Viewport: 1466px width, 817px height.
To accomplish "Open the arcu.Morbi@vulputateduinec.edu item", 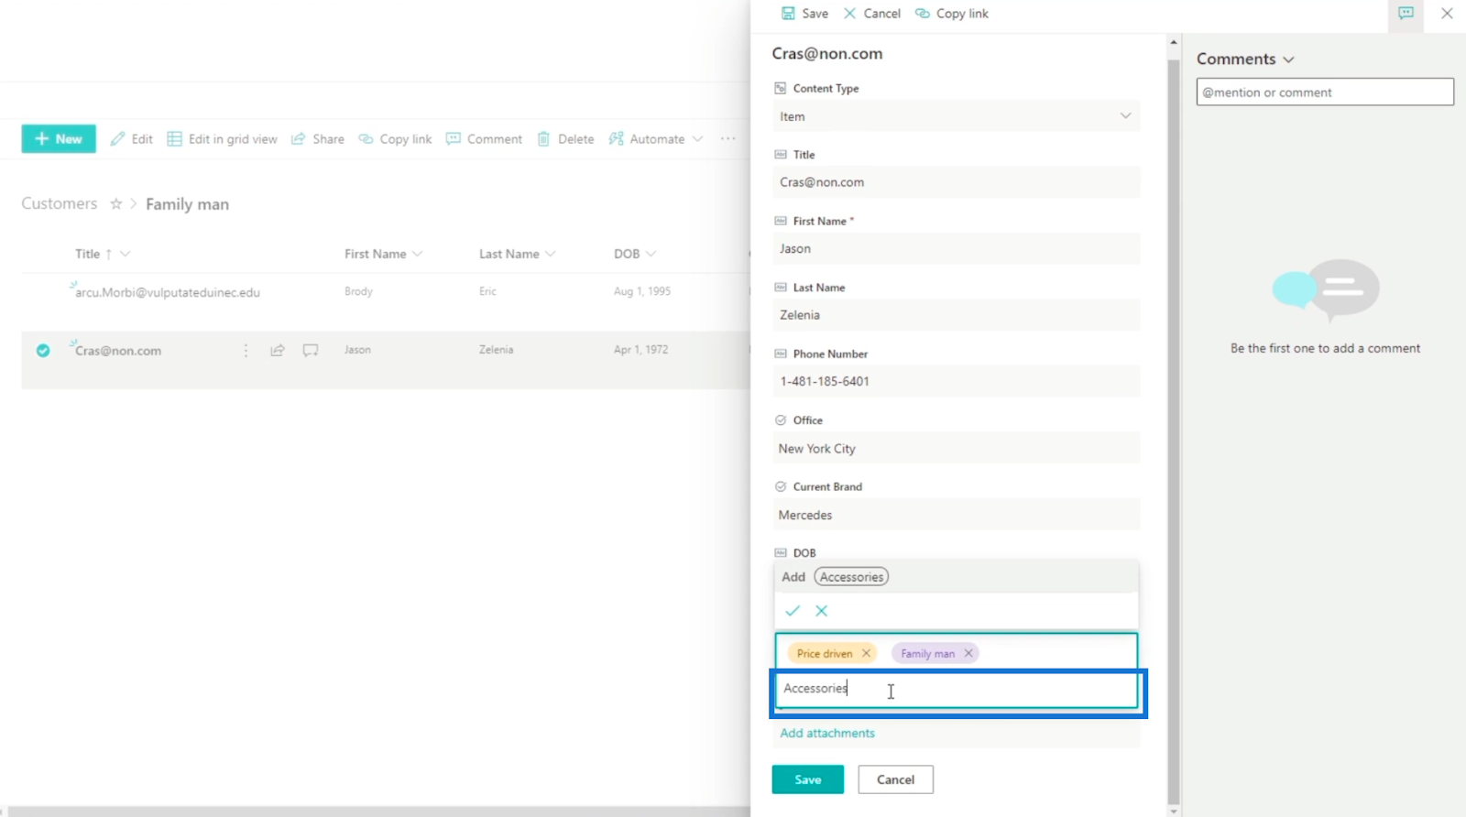I will tap(168, 292).
